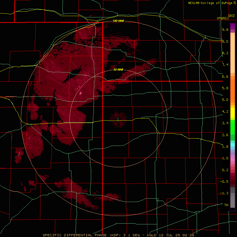Viewport: 237px width, 237px height.
Task: Click the 5.0 legend value
Action: click(x=225, y=100)
